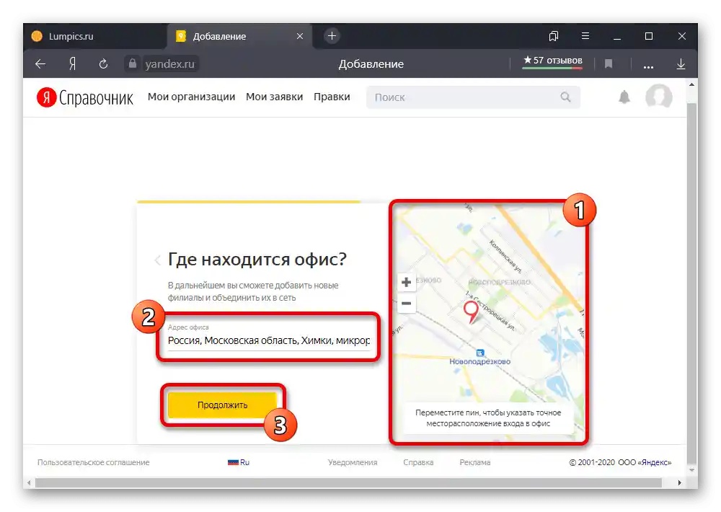Open browser downloads via the arrow icon
Viewport: 721px width, 512px height.
[x=681, y=64]
